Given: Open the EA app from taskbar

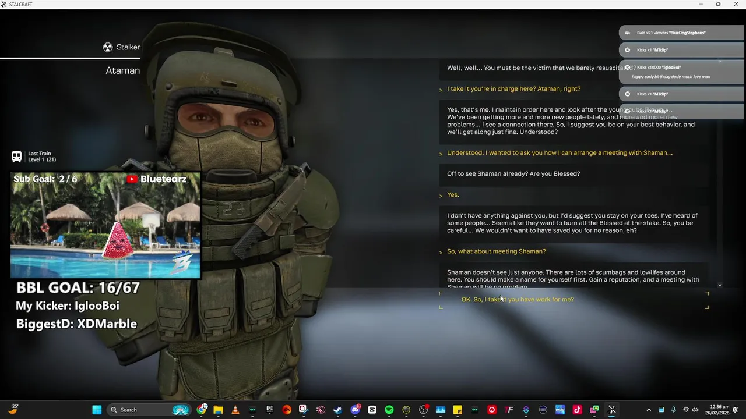Looking at the screenshot, I should tap(287, 410).
